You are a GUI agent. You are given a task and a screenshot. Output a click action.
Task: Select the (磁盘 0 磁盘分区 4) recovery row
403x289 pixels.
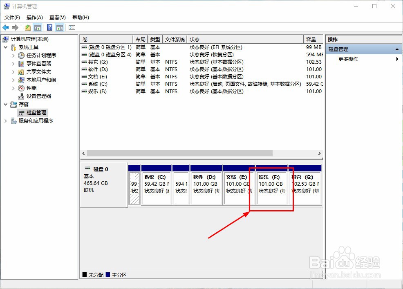(202, 55)
